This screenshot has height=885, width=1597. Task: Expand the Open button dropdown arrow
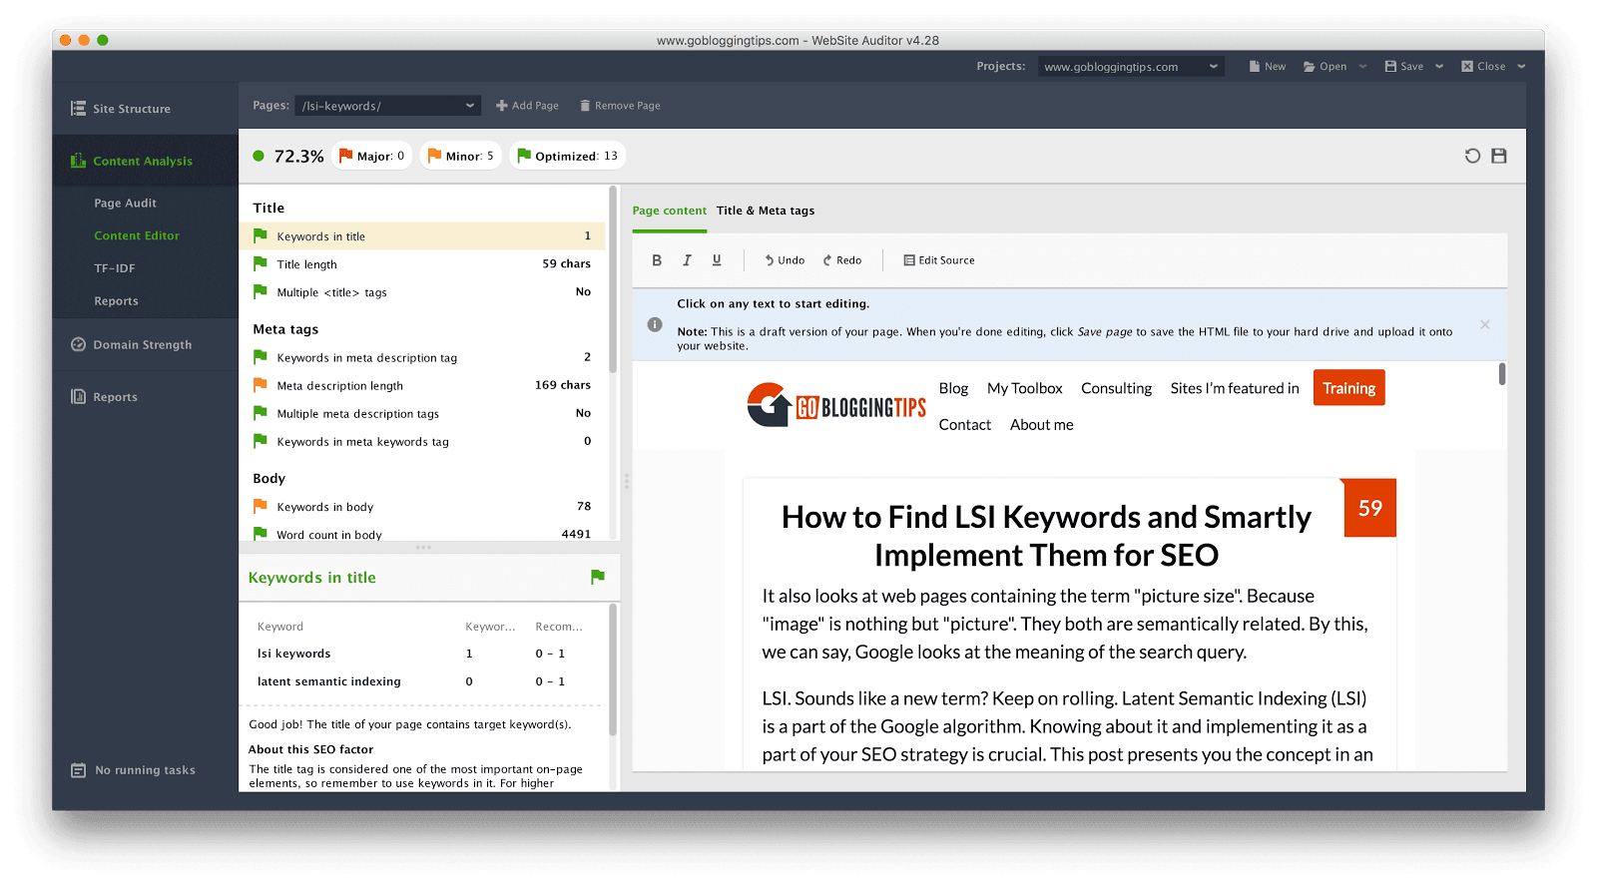pos(1362,67)
